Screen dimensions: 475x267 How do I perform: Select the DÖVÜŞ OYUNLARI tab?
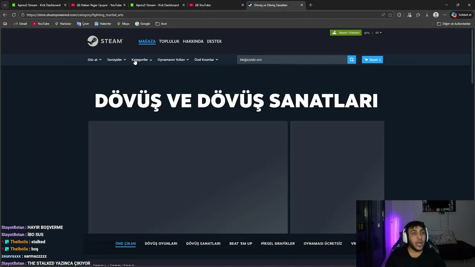[x=161, y=243]
